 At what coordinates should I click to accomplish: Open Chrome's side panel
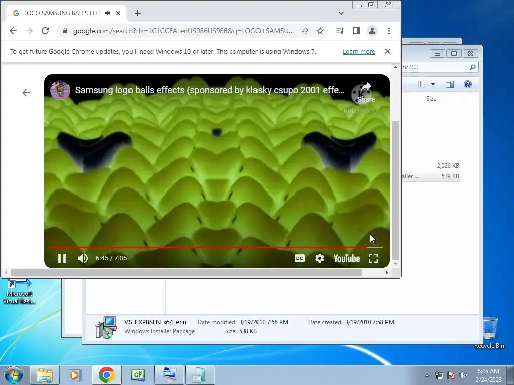pyautogui.click(x=356, y=31)
